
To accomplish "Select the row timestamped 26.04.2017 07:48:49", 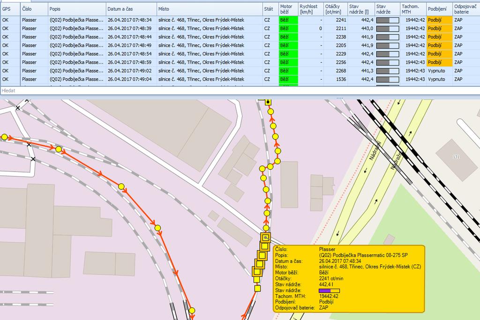I will (x=240, y=45).
